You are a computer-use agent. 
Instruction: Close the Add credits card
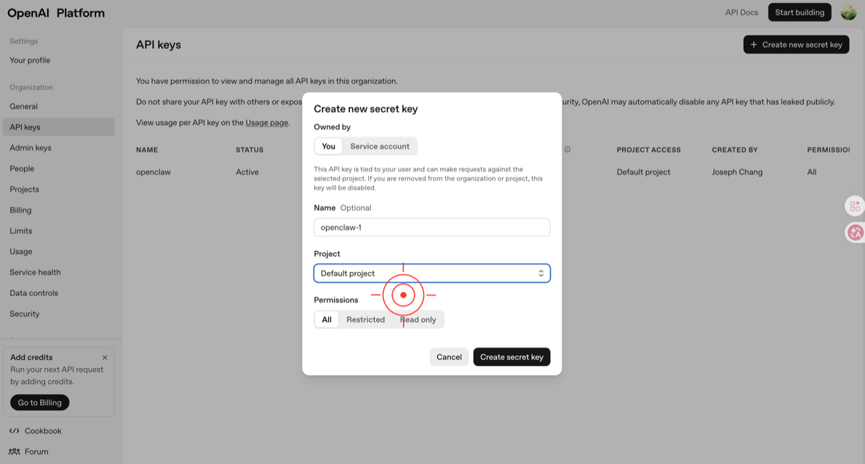(105, 357)
